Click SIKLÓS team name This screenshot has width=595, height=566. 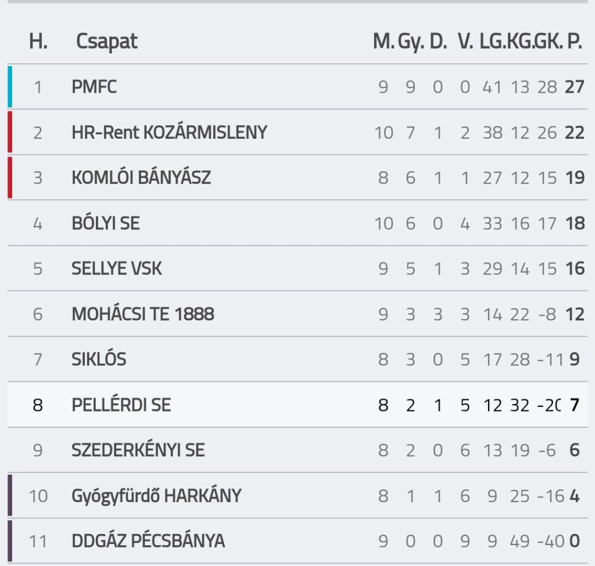coord(99,359)
